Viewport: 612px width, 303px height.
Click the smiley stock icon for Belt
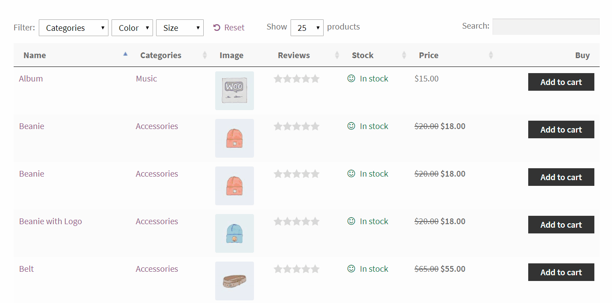coord(351,269)
